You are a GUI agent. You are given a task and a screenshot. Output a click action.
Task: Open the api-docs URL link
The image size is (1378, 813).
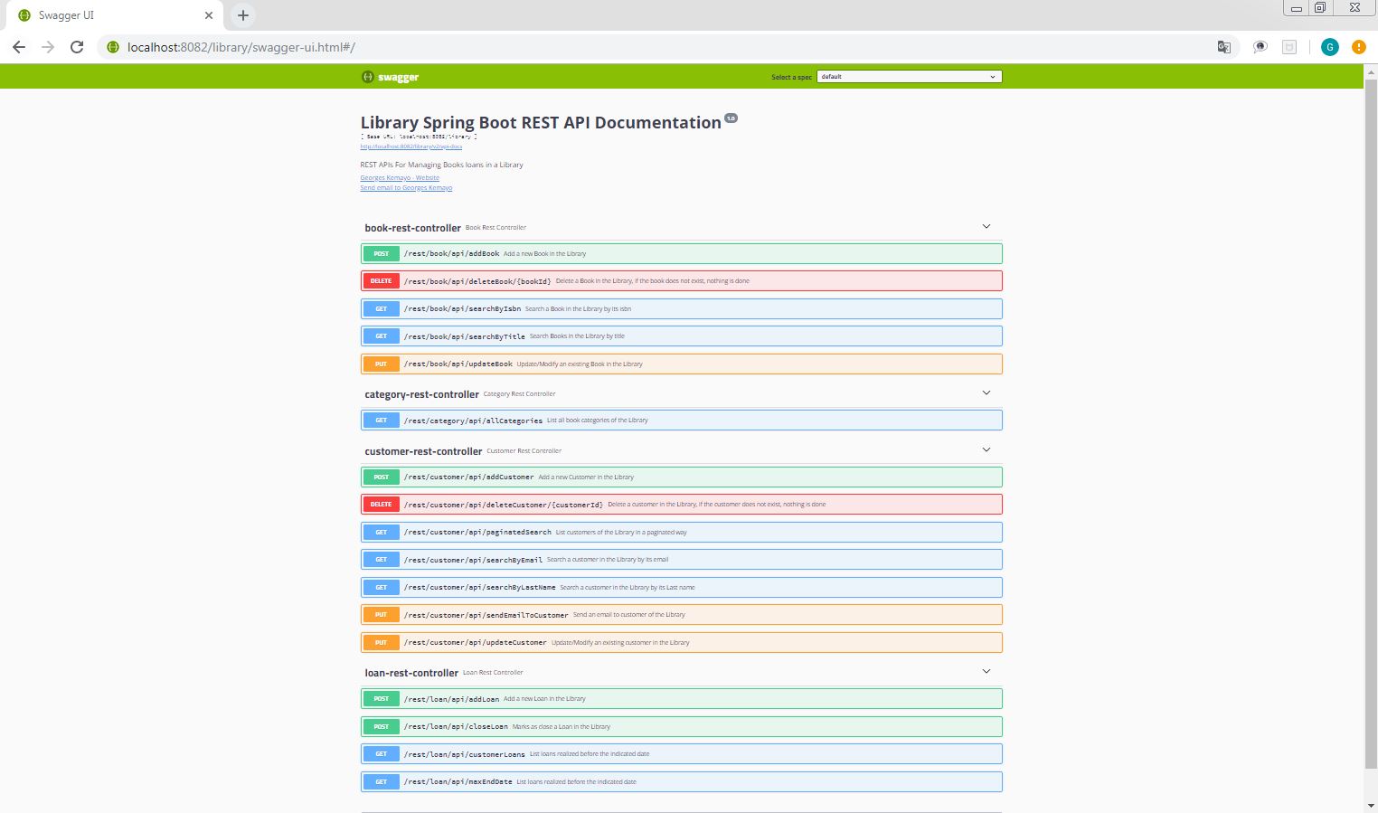[411, 147]
